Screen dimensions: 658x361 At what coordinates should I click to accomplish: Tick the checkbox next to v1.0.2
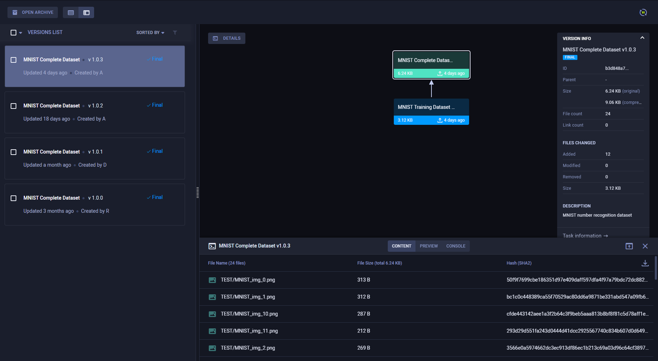(x=13, y=106)
